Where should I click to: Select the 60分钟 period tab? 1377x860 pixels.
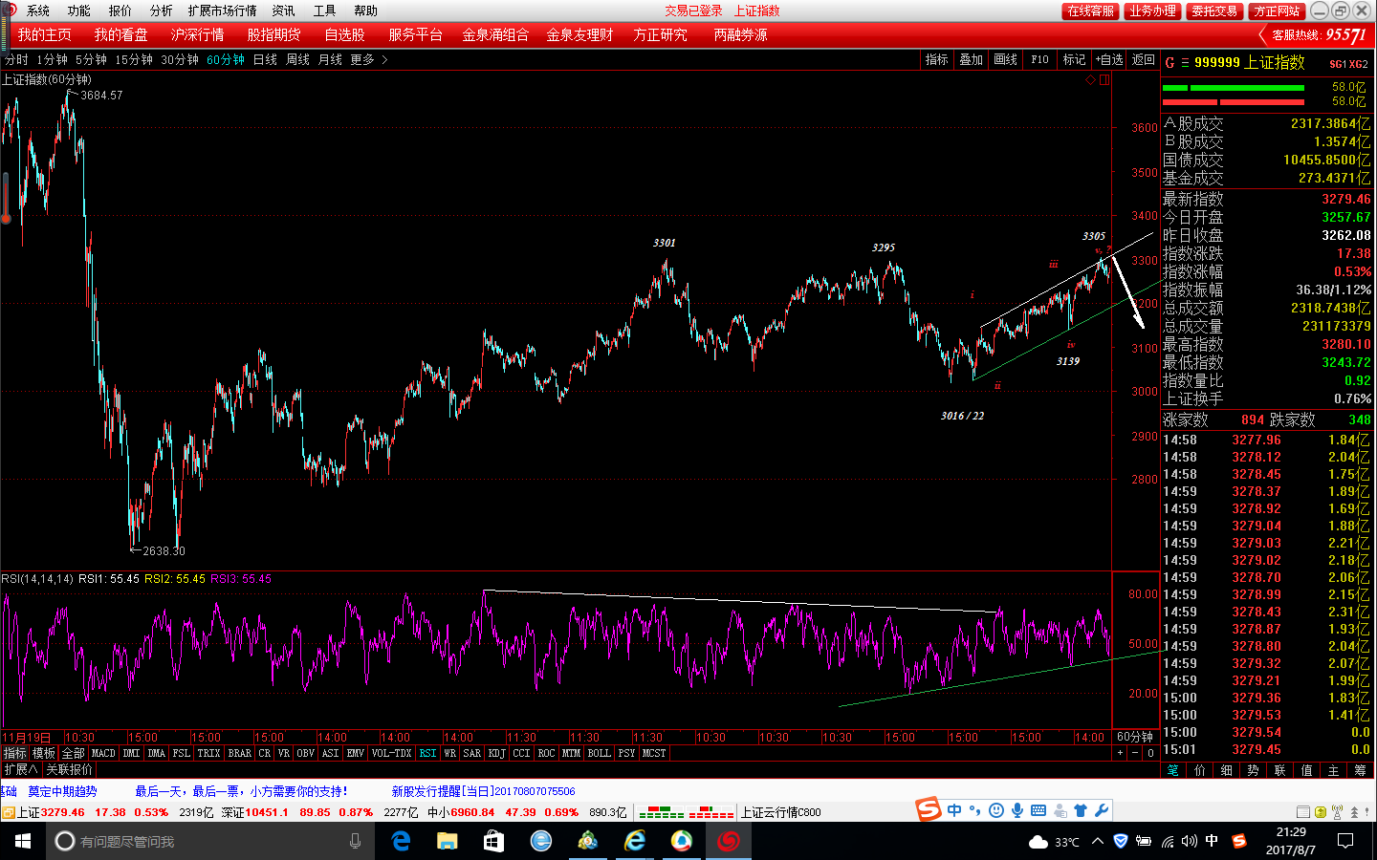coord(226,59)
